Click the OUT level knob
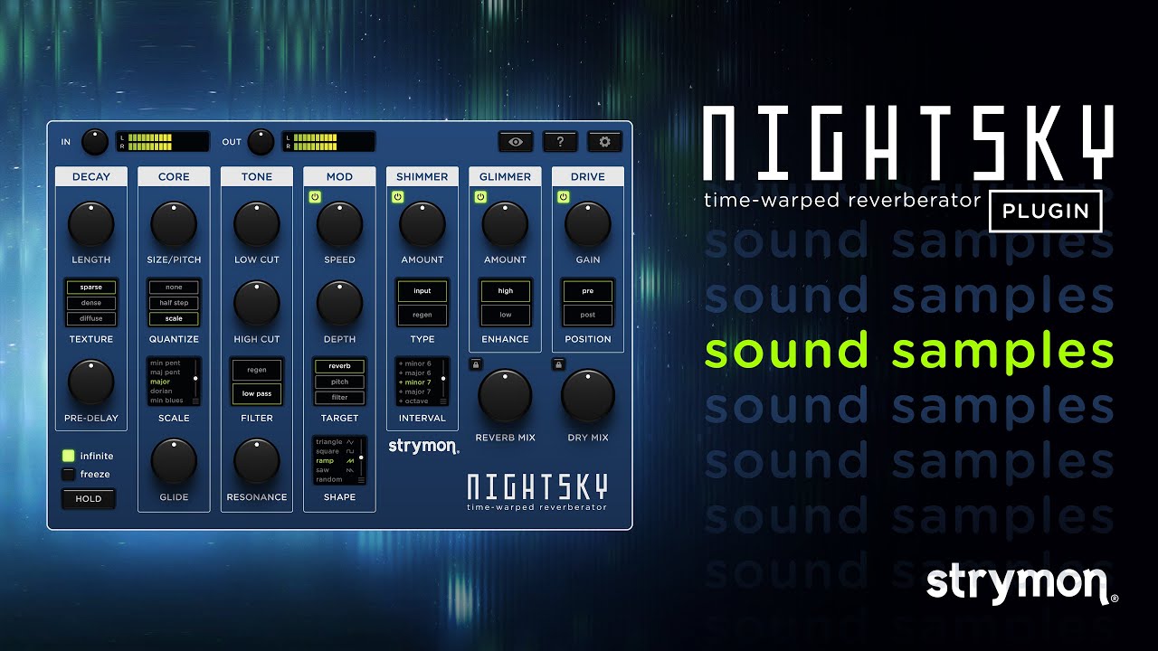The height and width of the screenshot is (651, 1158). click(x=261, y=142)
